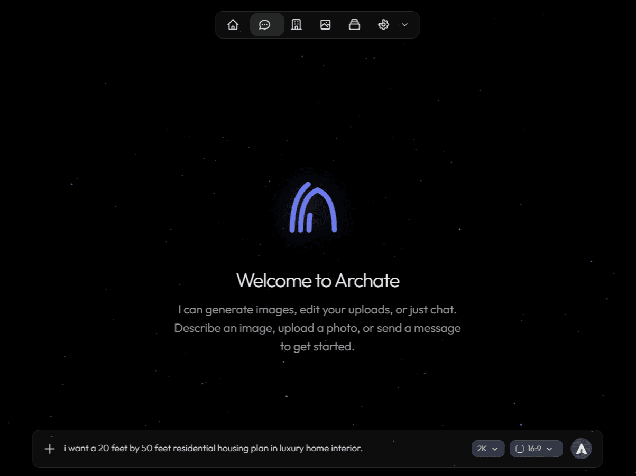The height and width of the screenshot is (476, 636).
Task: Open the 16:9 aspect ratio dropdown
Action: [536, 449]
